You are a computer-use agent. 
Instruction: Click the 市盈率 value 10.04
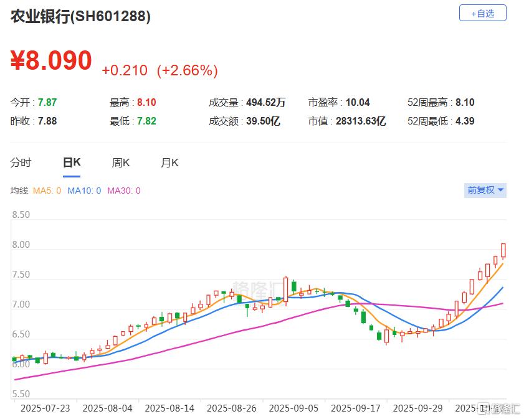(358, 102)
